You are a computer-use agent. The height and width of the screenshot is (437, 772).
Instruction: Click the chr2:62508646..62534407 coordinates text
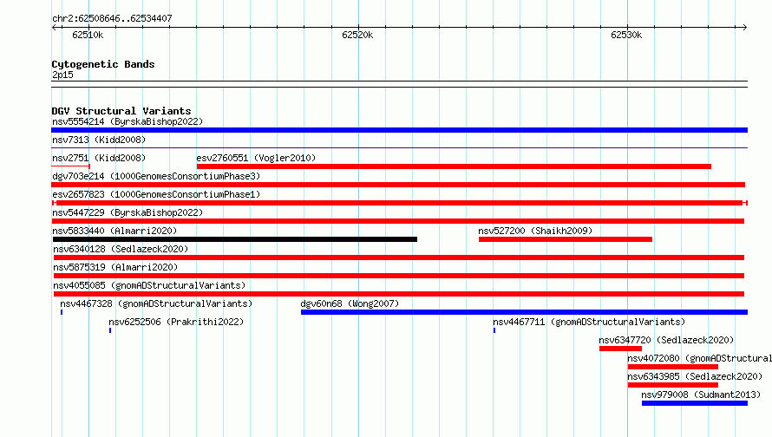pos(112,19)
